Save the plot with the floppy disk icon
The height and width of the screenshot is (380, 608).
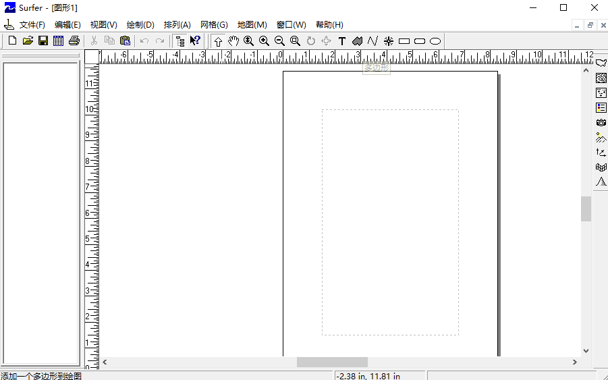pos(43,40)
